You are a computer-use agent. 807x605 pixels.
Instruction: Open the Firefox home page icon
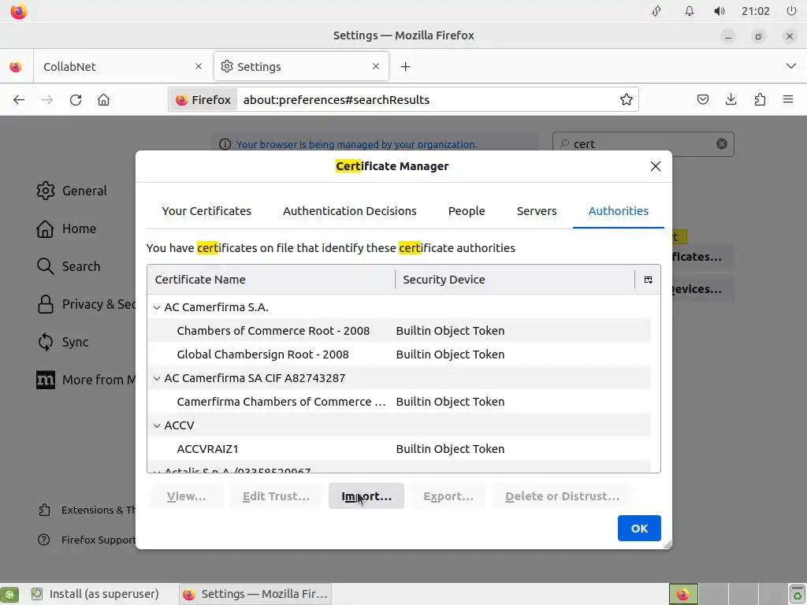(103, 100)
